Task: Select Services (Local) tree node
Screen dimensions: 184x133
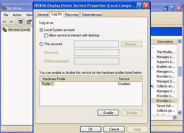Action: (19, 30)
